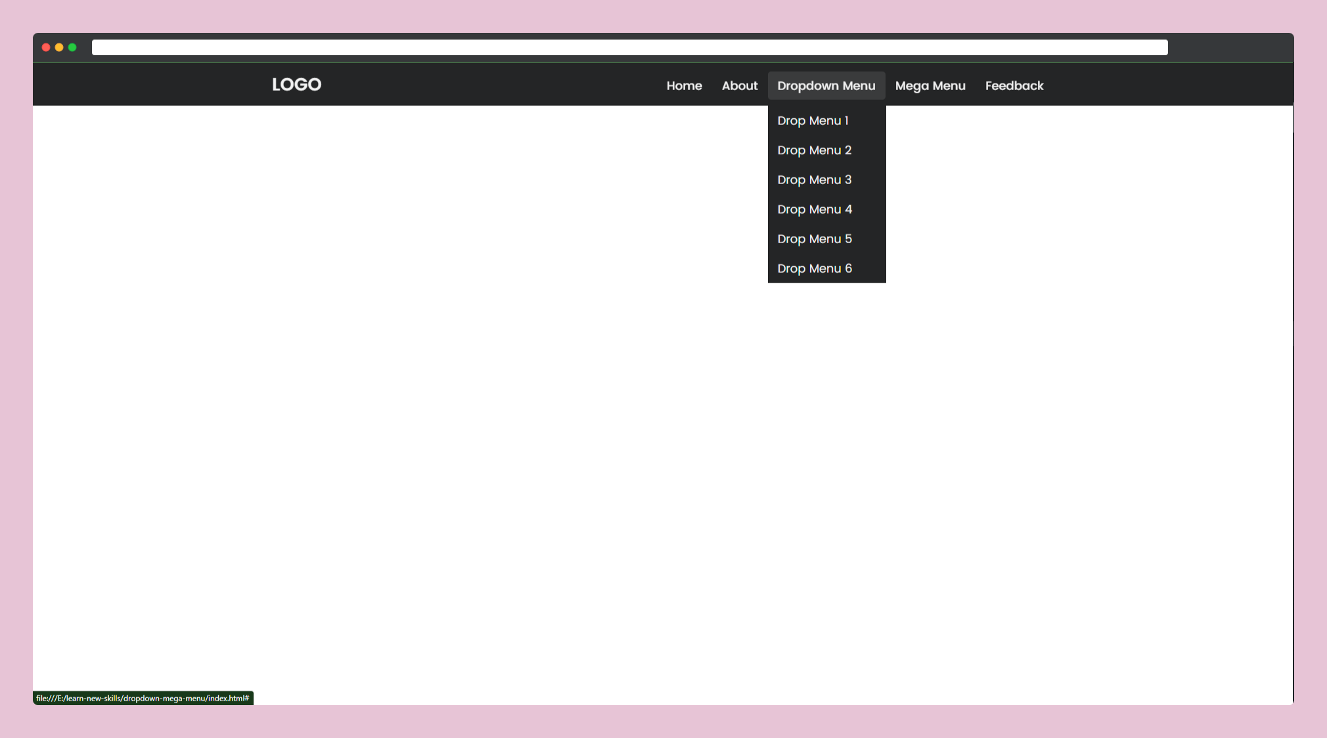Expand the Dropdown Menu nav item
Image resolution: width=1327 pixels, height=738 pixels.
point(826,85)
